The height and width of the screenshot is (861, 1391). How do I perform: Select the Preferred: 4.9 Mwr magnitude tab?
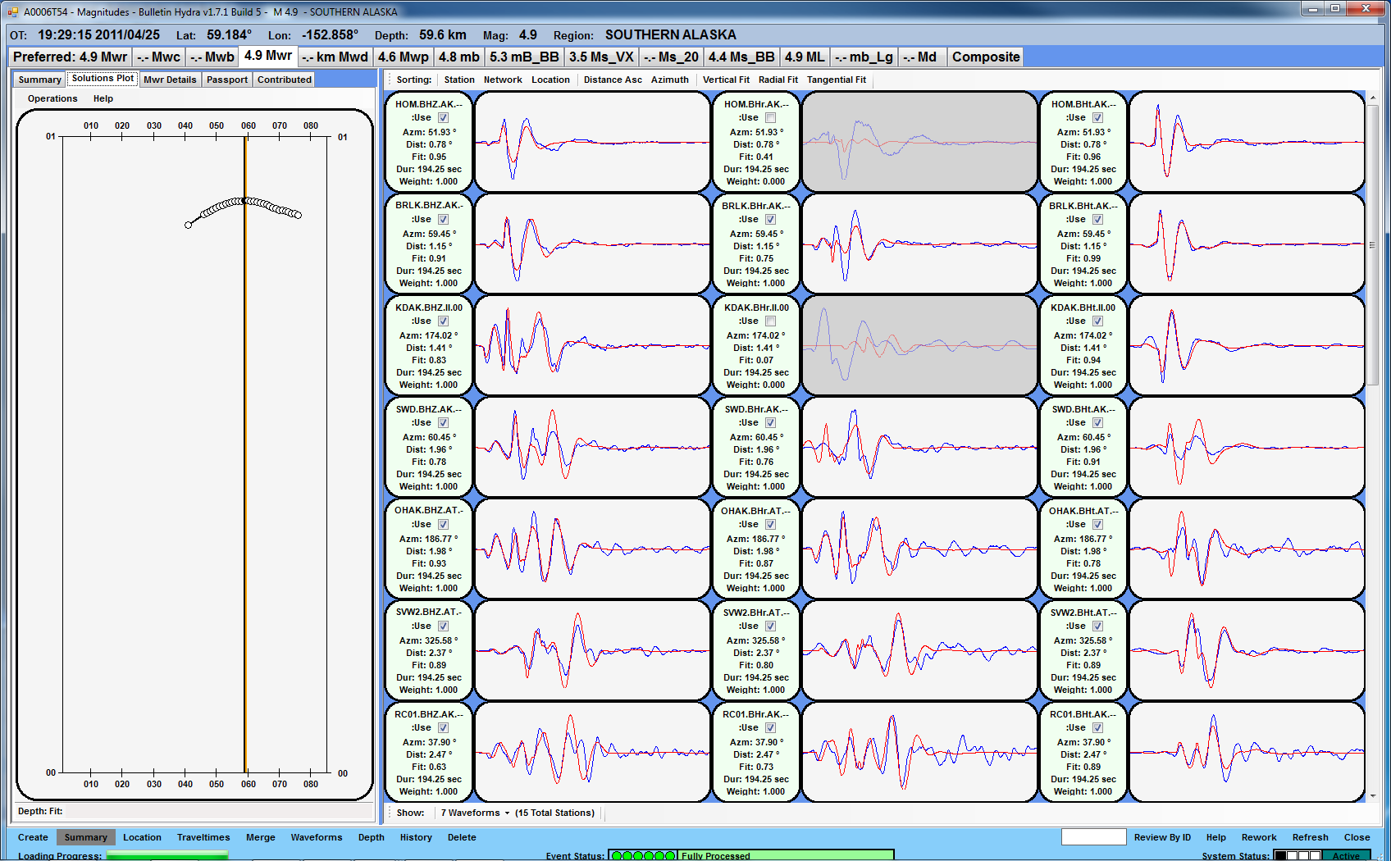[70, 57]
